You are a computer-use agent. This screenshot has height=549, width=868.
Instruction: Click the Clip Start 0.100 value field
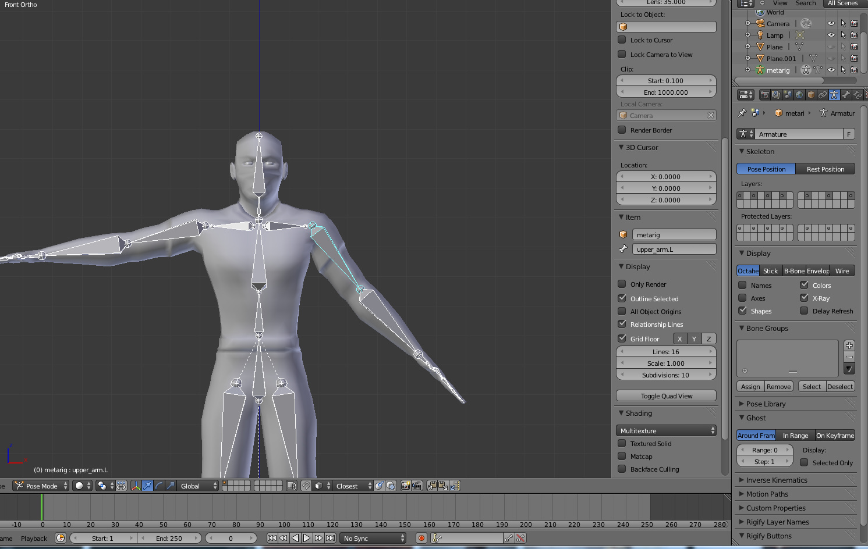pos(666,80)
